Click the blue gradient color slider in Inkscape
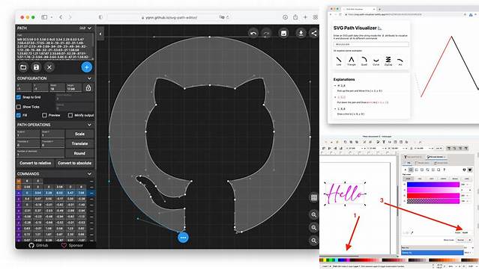This screenshot has width=479, height=269. [433, 185]
